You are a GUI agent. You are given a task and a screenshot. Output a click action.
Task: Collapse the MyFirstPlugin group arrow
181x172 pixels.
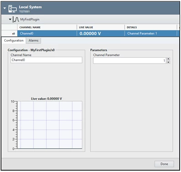click(x=10, y=20)
